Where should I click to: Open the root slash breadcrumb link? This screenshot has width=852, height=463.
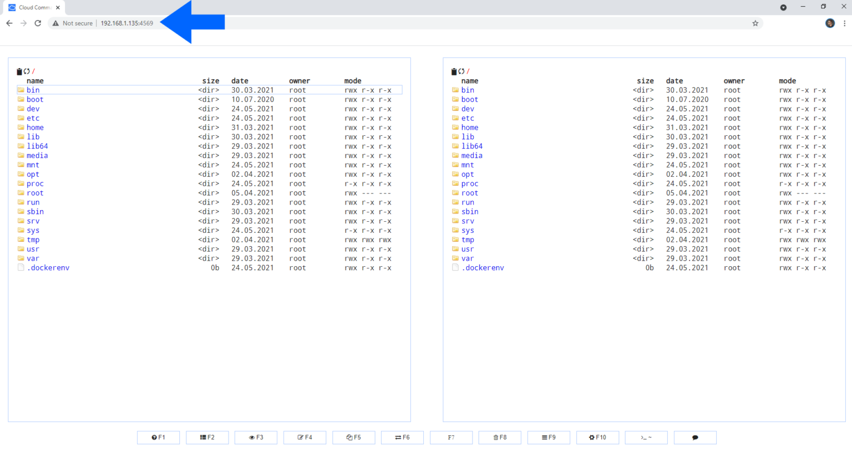pos(33,71)
